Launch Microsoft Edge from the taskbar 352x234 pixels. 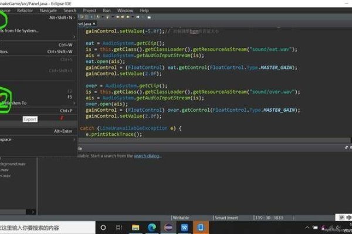click(x=152, y=227)
